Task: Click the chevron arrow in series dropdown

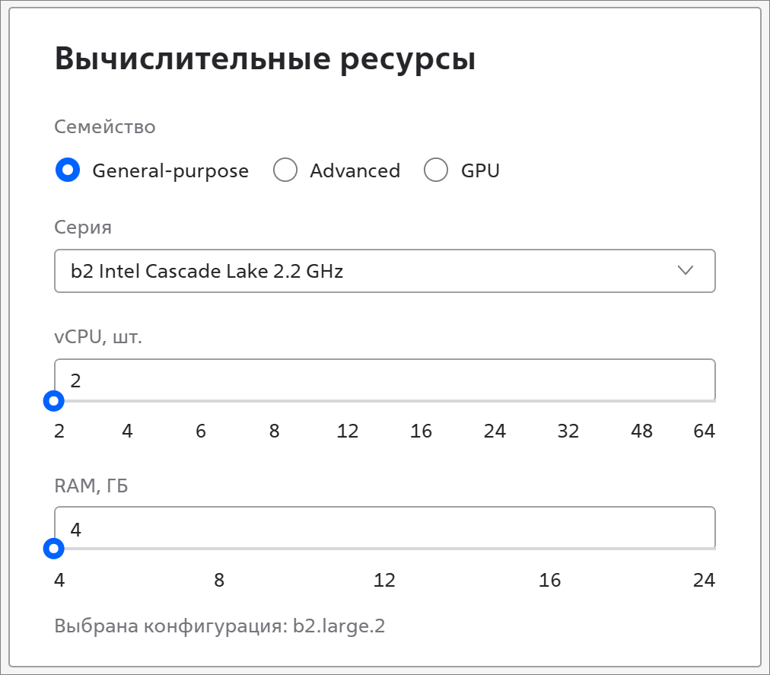Action: [685, 270]
